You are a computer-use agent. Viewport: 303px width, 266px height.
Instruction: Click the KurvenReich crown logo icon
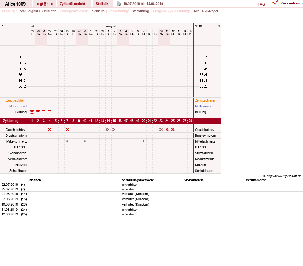click(275, 3)
